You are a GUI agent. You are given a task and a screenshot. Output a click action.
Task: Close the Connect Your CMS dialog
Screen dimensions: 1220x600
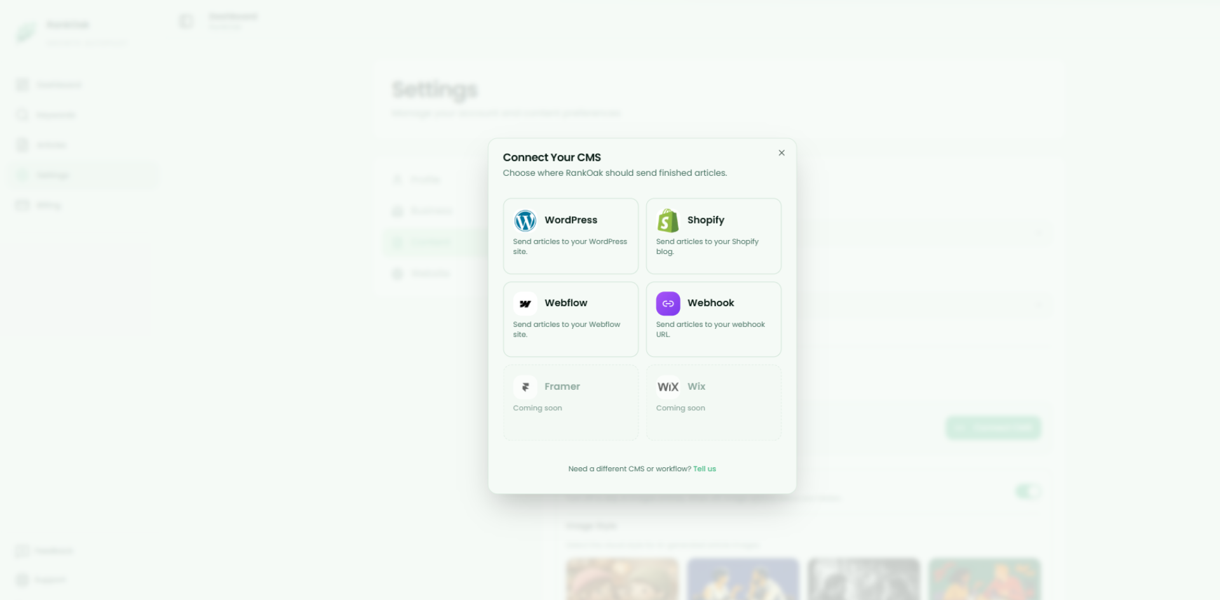tap(782, 153)
